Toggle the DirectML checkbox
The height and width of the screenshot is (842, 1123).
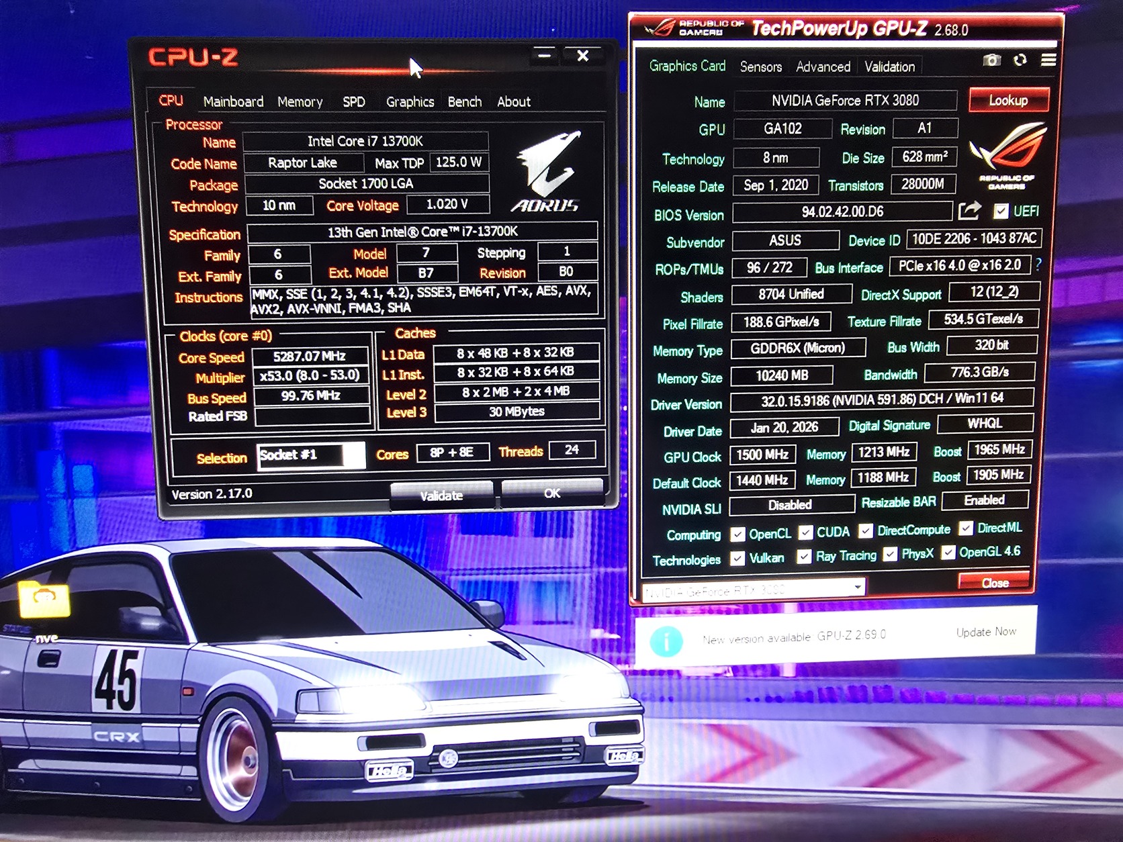point(966,528)
